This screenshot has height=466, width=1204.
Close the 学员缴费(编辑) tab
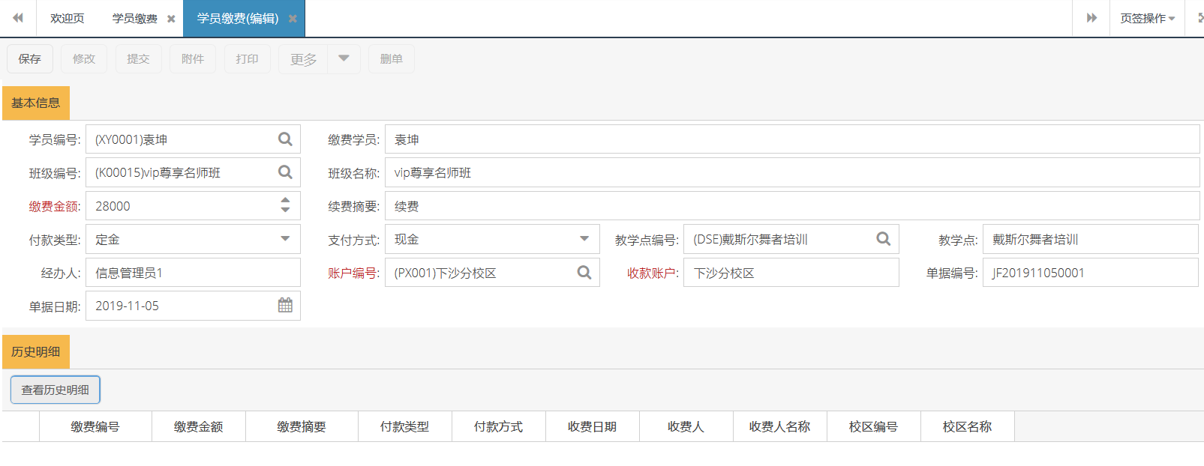tap(293, 19)
